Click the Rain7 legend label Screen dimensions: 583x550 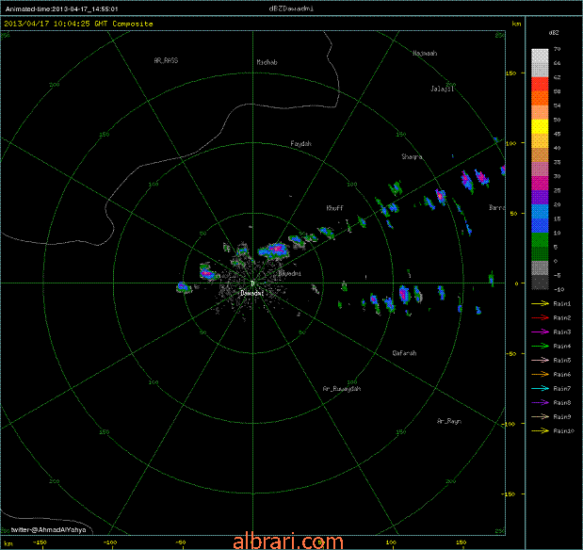(561, 389)
